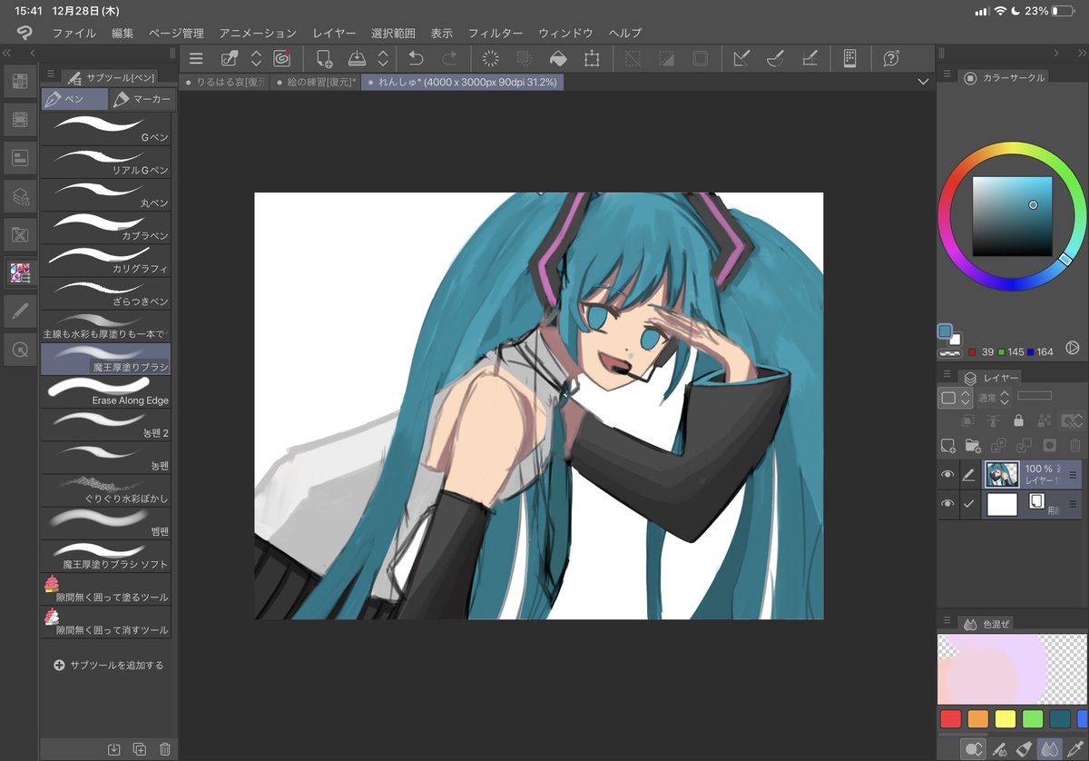
Task: Click the new canvas icon
Action: [324, 58]
